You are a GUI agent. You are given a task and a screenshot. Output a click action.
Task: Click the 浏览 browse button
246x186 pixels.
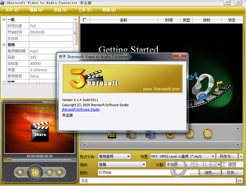click(x=210, y=172)
